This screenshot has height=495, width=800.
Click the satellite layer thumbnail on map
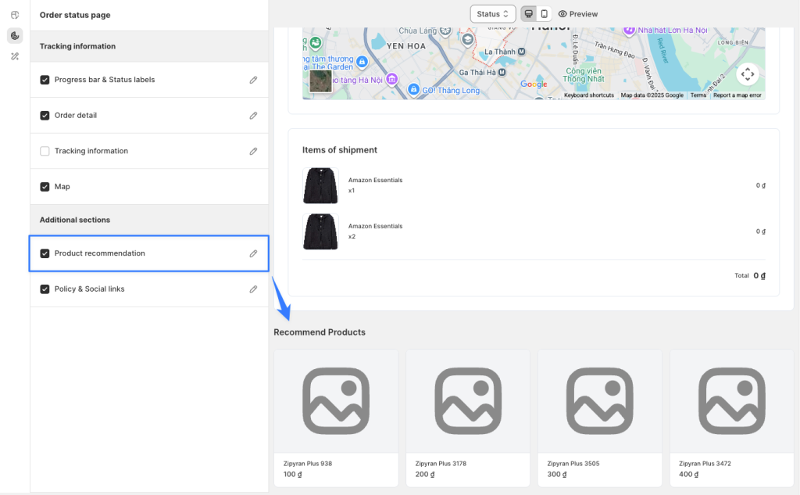(x=320, y=81)
